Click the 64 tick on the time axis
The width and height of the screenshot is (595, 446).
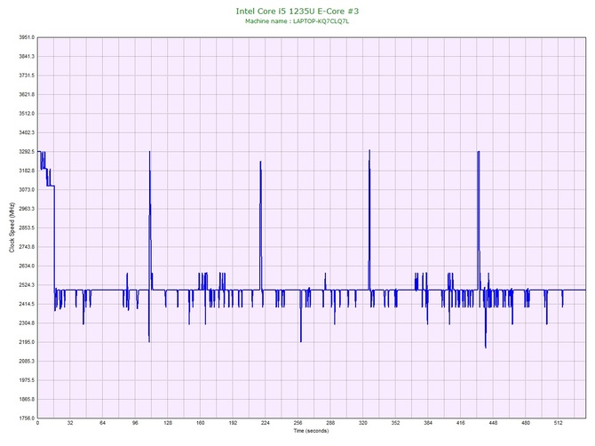pyautogui.click(x=102, y=423)
